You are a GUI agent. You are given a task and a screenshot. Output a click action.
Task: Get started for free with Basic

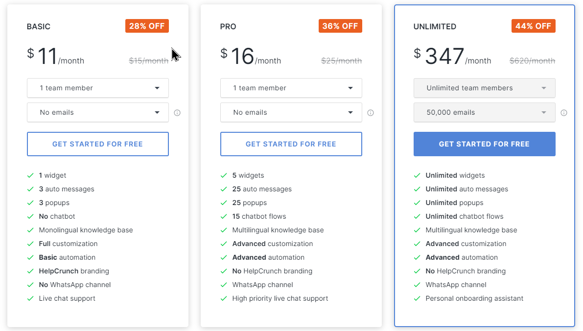pos(98,144)
